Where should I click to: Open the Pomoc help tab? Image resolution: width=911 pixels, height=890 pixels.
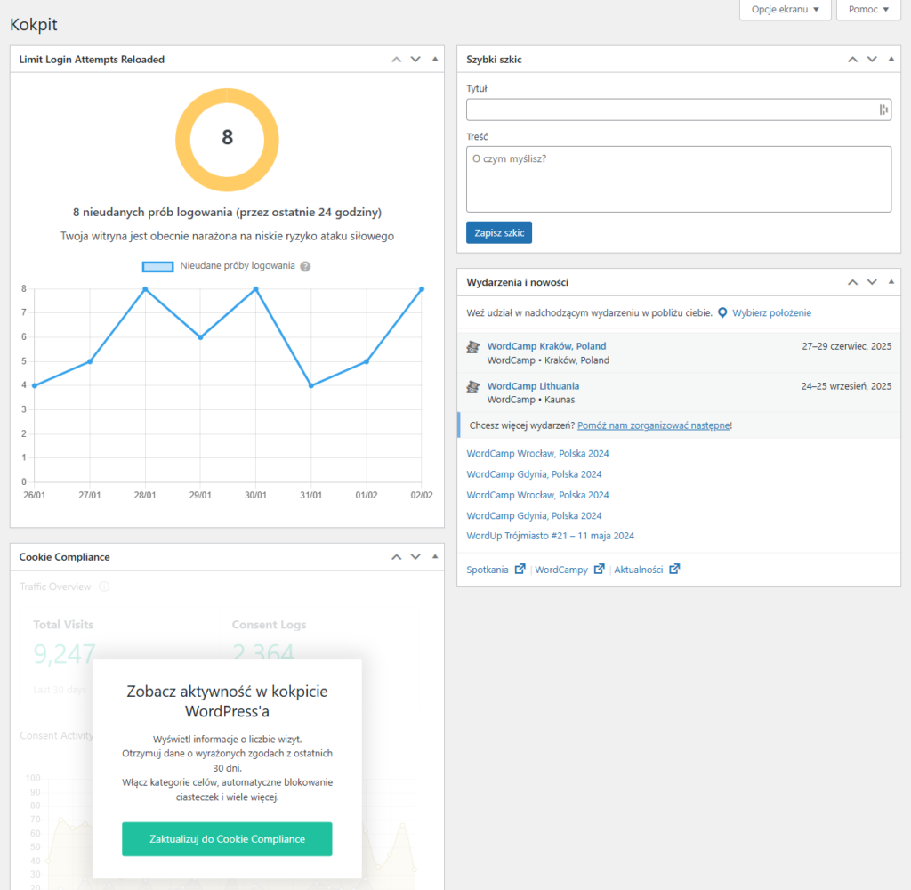pos(868,10)
